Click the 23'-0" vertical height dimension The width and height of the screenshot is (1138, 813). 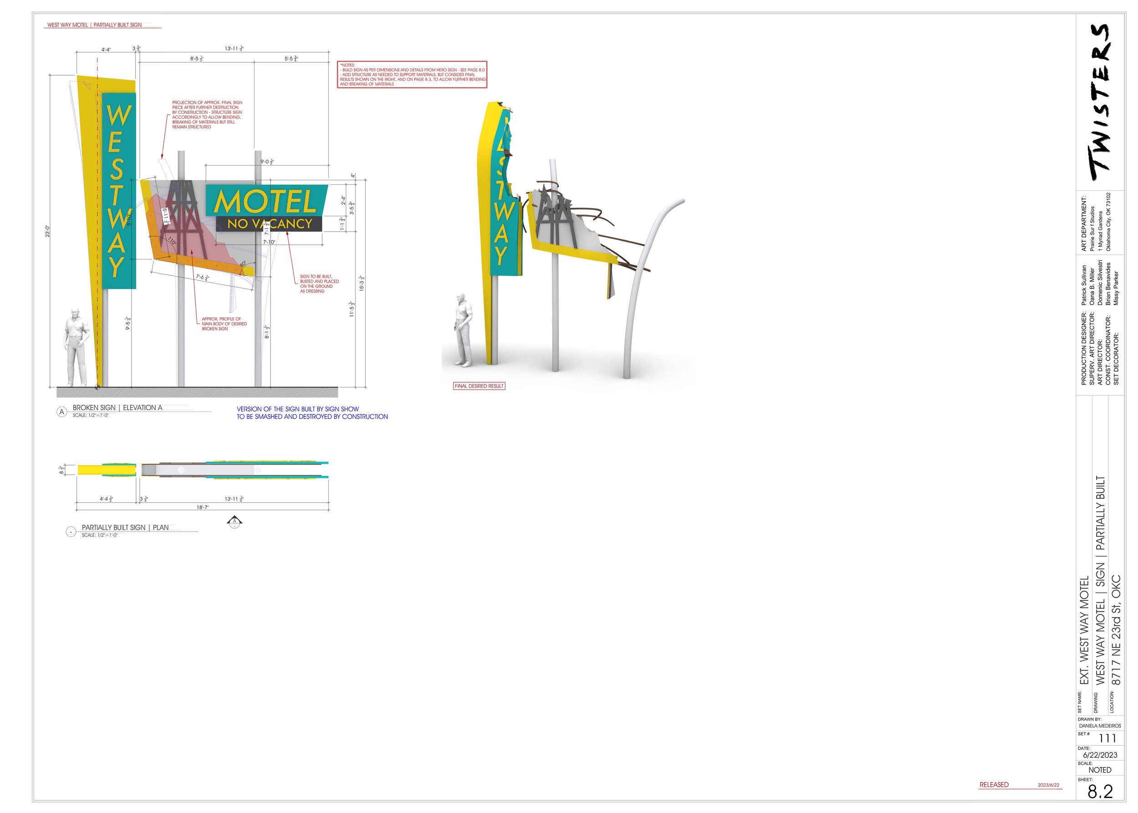(47, 231)
